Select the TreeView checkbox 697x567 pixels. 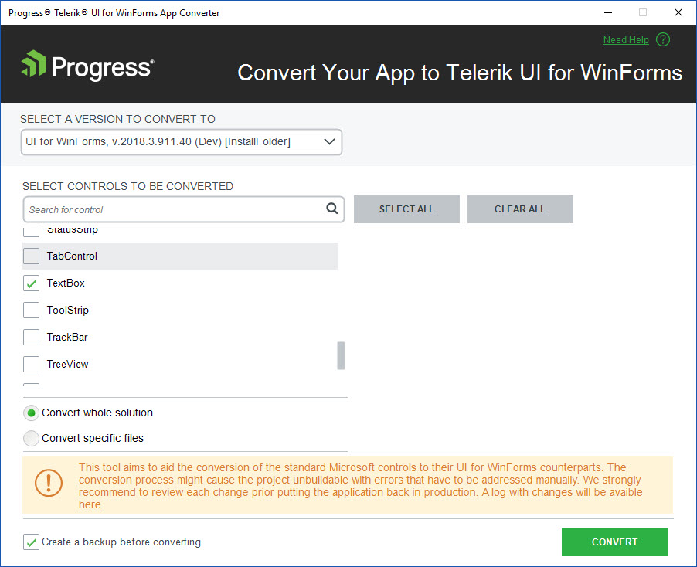pos(32,365)
